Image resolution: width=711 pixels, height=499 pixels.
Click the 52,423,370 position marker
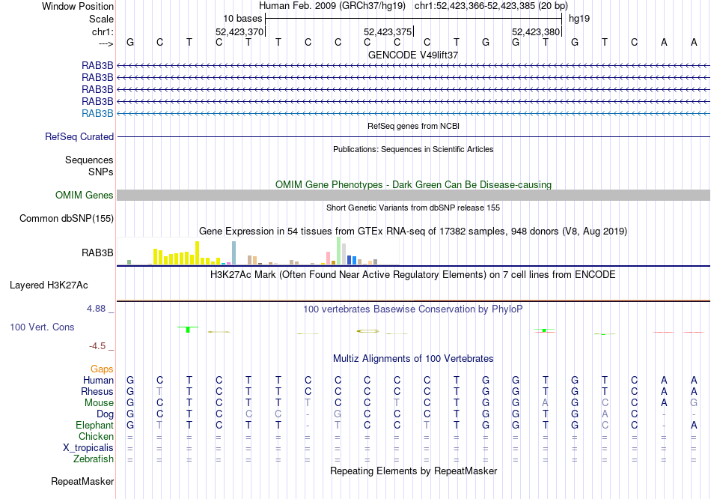point(239,31)
